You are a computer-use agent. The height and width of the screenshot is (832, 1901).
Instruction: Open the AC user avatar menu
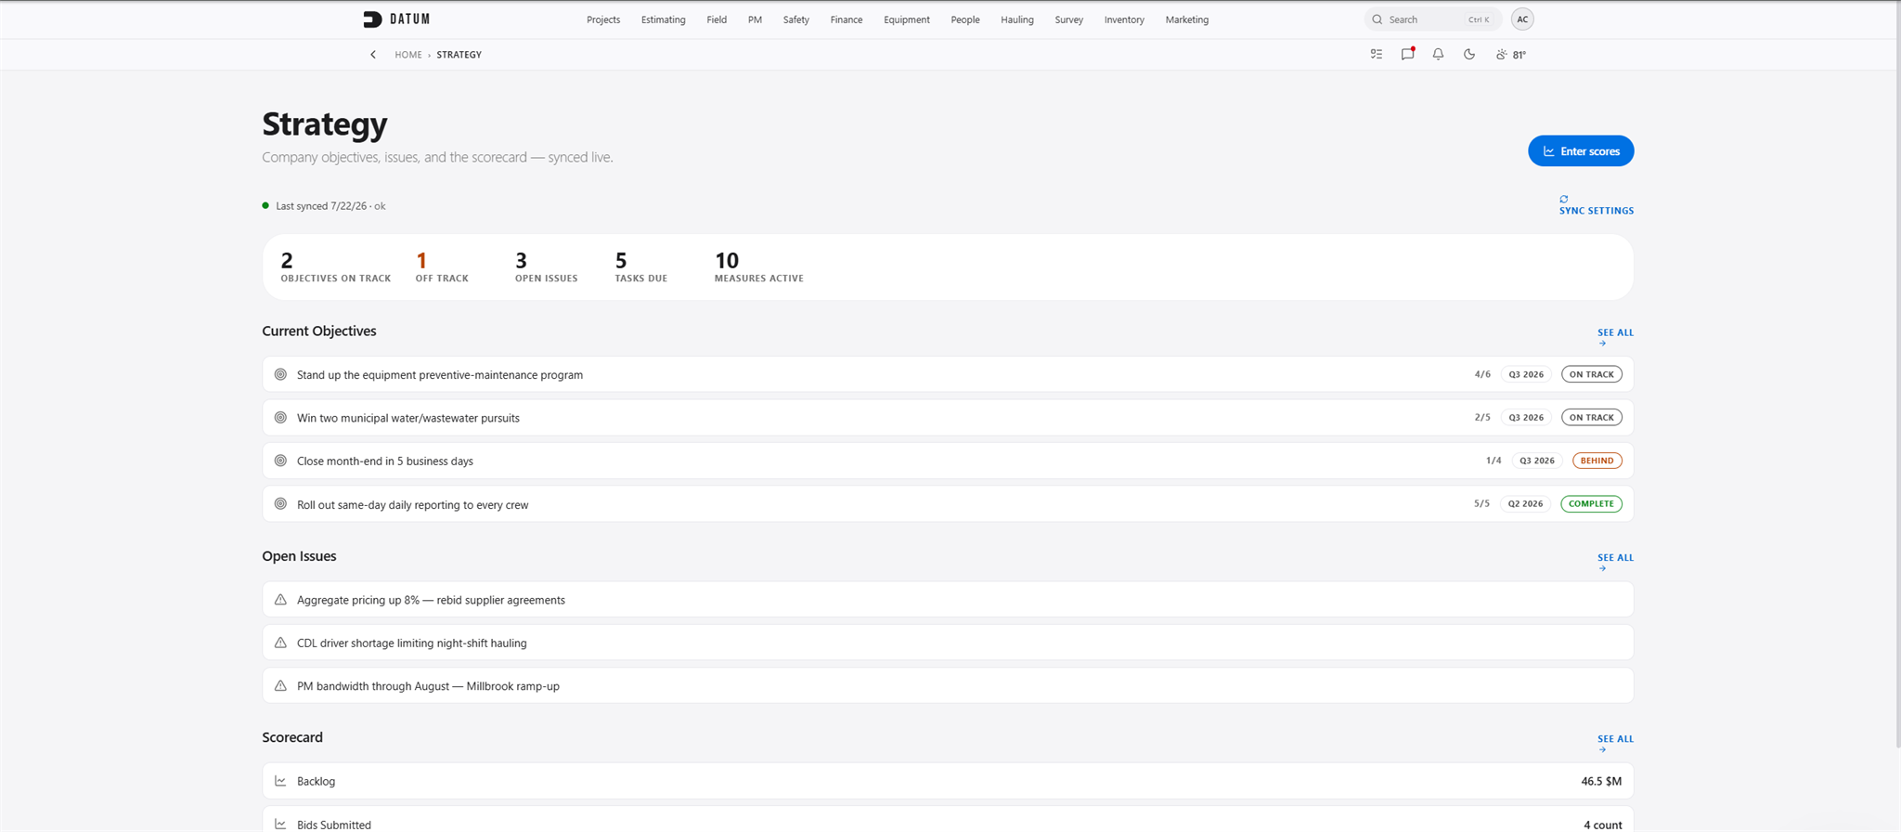[x=1522, y=19]
